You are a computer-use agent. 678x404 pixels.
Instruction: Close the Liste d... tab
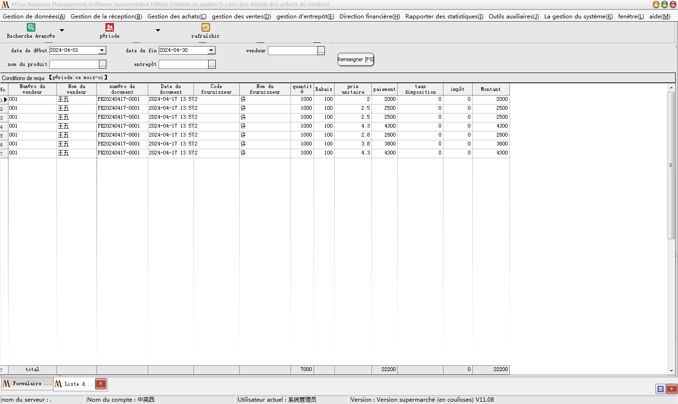coord(101,384)
